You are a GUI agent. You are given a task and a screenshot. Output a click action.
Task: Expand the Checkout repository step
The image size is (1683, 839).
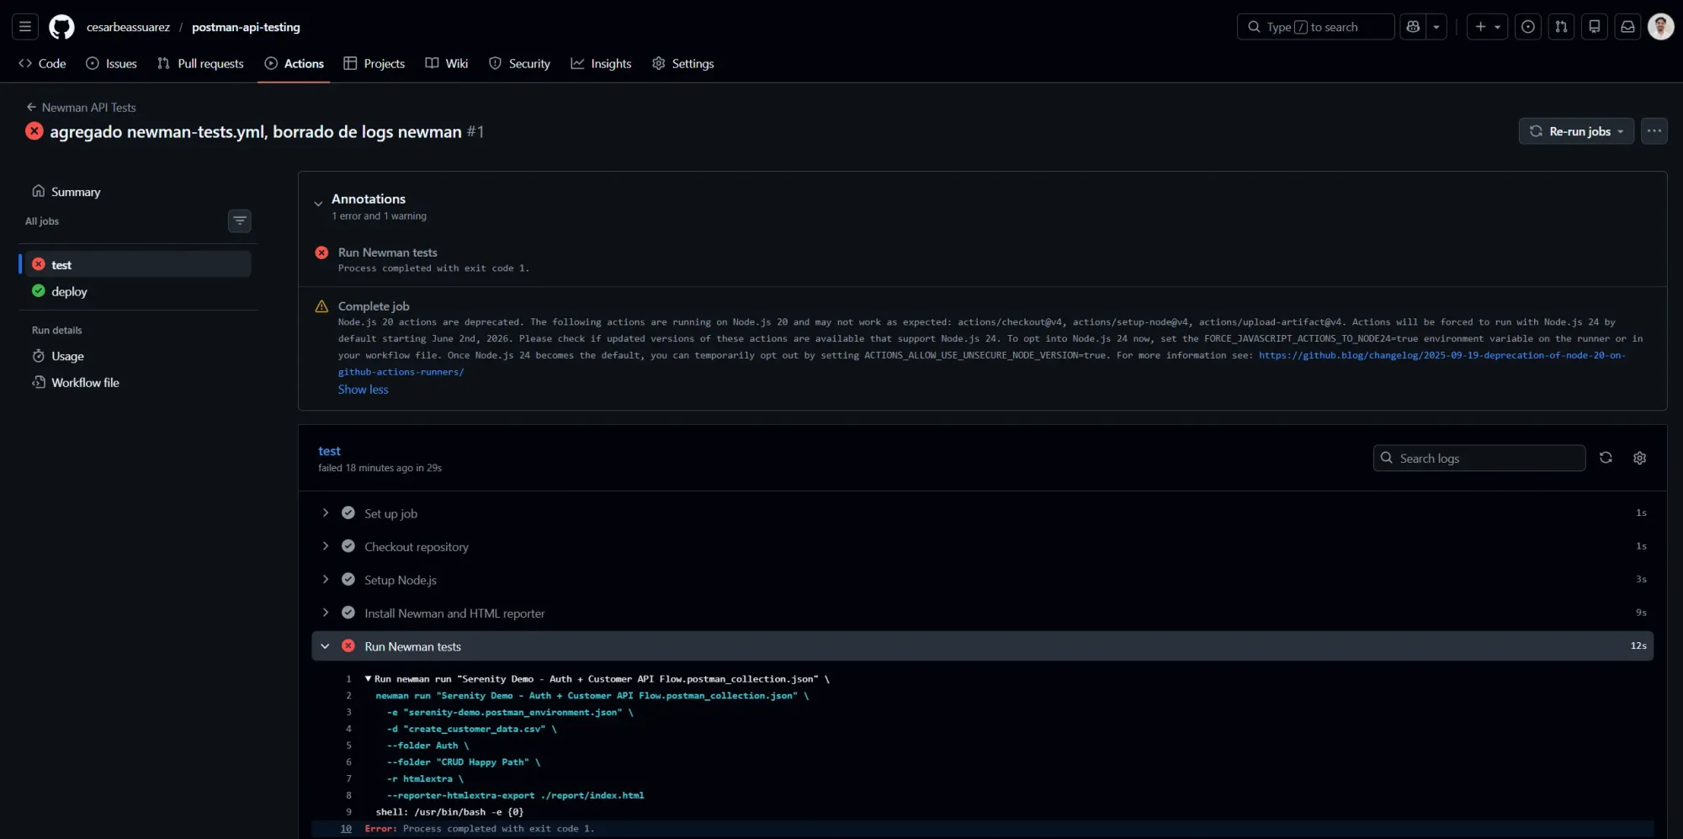pyautogui.click(x=326, y=546)
